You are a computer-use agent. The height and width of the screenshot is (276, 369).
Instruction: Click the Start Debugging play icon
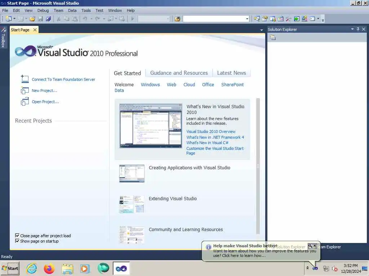132,19
